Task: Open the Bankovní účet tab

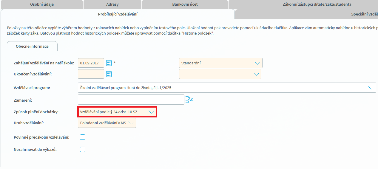Action: pos(185,4)
